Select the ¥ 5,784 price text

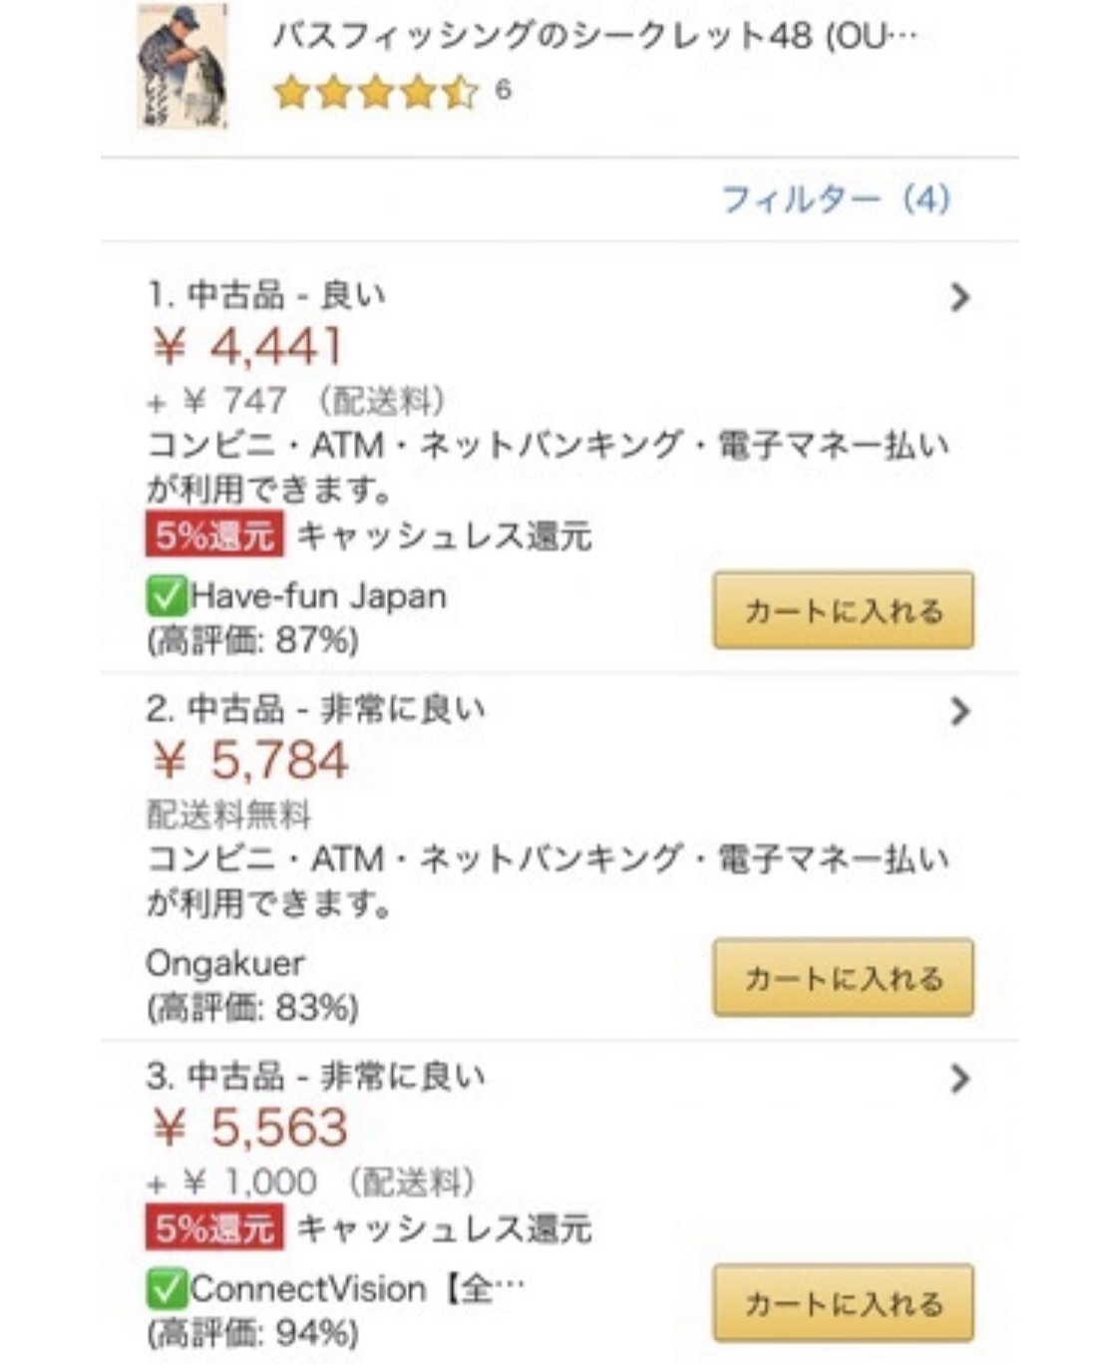coord(249,761)
